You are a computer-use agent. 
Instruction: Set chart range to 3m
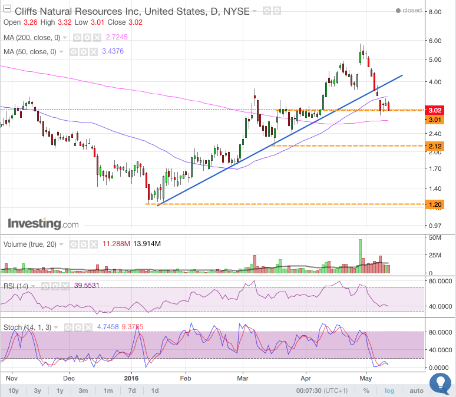coord(83,391)
